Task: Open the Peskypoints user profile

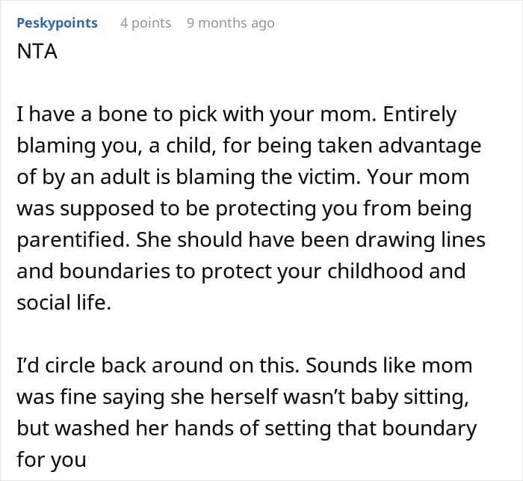Action: pos(57,23)
